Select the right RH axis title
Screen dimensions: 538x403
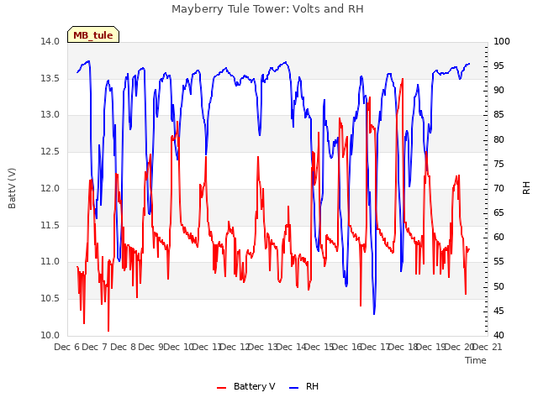[526, 188]
